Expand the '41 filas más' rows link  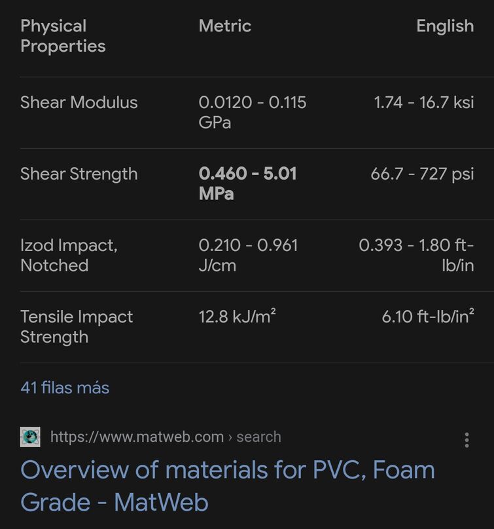tap(65, 387)
